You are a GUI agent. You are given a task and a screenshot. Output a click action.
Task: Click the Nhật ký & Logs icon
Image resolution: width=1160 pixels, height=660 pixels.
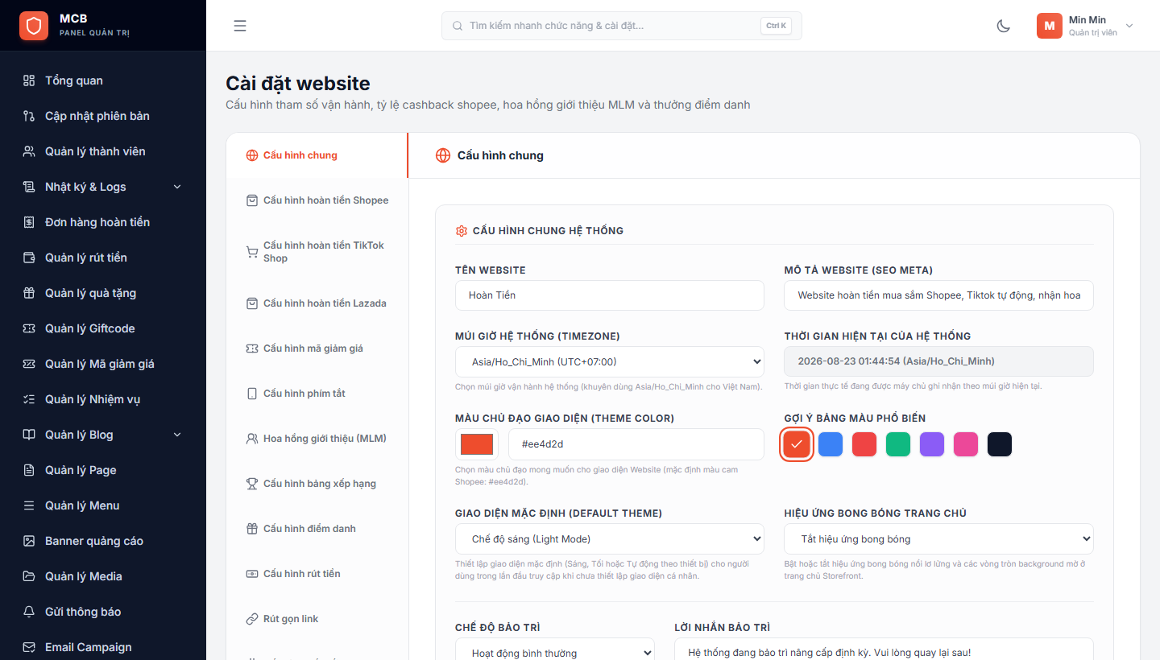click(x=29, y=187)
